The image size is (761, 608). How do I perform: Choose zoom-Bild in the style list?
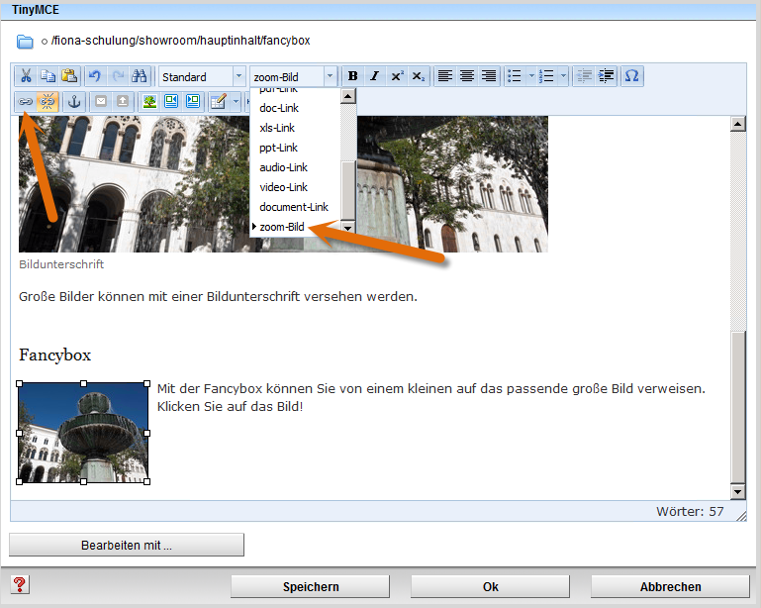[281, 227]
